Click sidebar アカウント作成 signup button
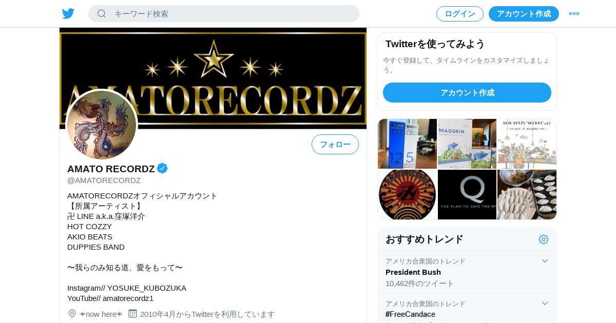Viewport: 616px width, 323px height. (x=467, y=93)
